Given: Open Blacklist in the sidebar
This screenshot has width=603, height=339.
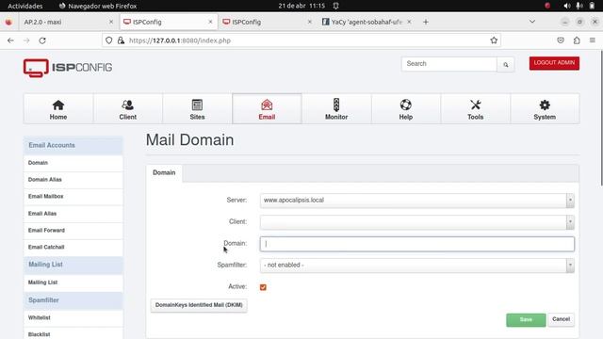Looking at the screenshot, I should click(73, 334).
